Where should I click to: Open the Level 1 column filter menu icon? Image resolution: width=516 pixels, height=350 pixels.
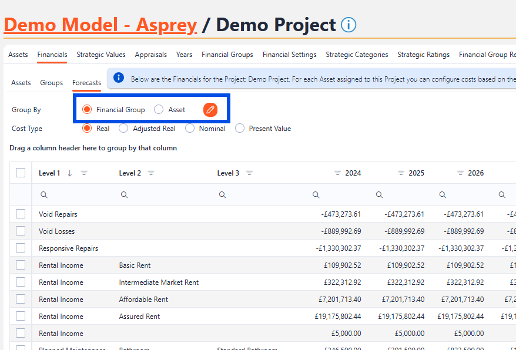tap(84, 173)
